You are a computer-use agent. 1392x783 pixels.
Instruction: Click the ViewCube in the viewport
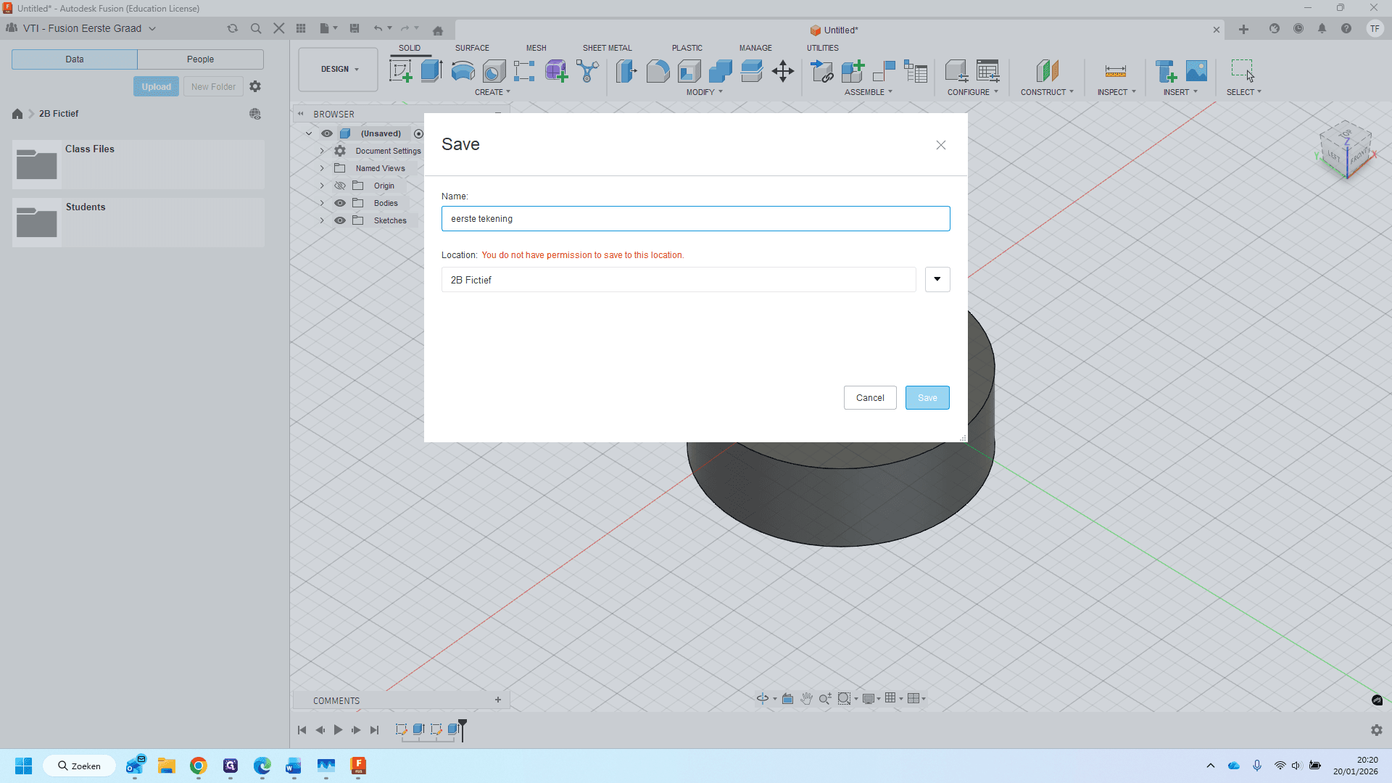click(x=1346, y=151)
